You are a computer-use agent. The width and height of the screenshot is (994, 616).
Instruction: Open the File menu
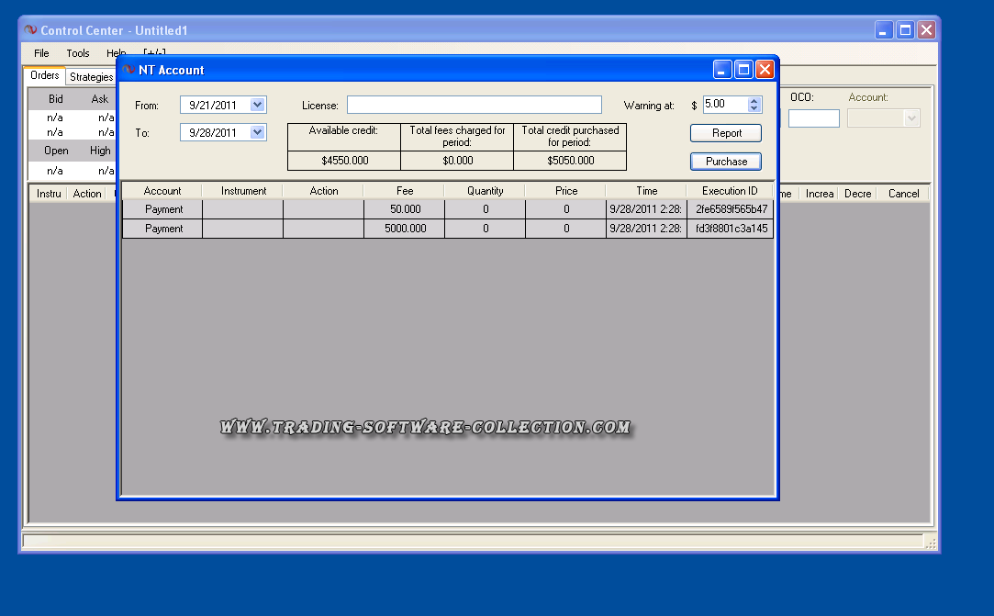41,54
